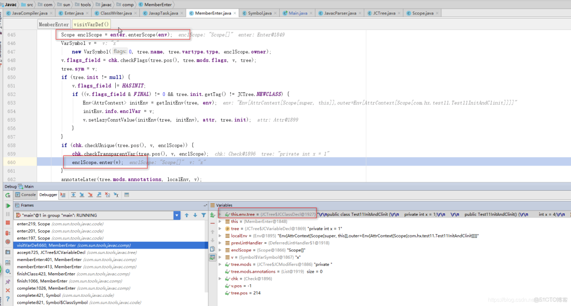The width and height of the screenshot is (571, 306).
Task: Open the main@1 thread selector dropdown
Action: point(178,215)
